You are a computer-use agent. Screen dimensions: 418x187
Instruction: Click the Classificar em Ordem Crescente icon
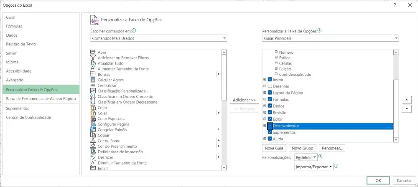(x=93, y=97)
